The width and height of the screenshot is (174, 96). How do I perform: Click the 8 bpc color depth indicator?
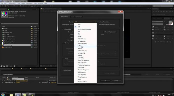[10, 66]
